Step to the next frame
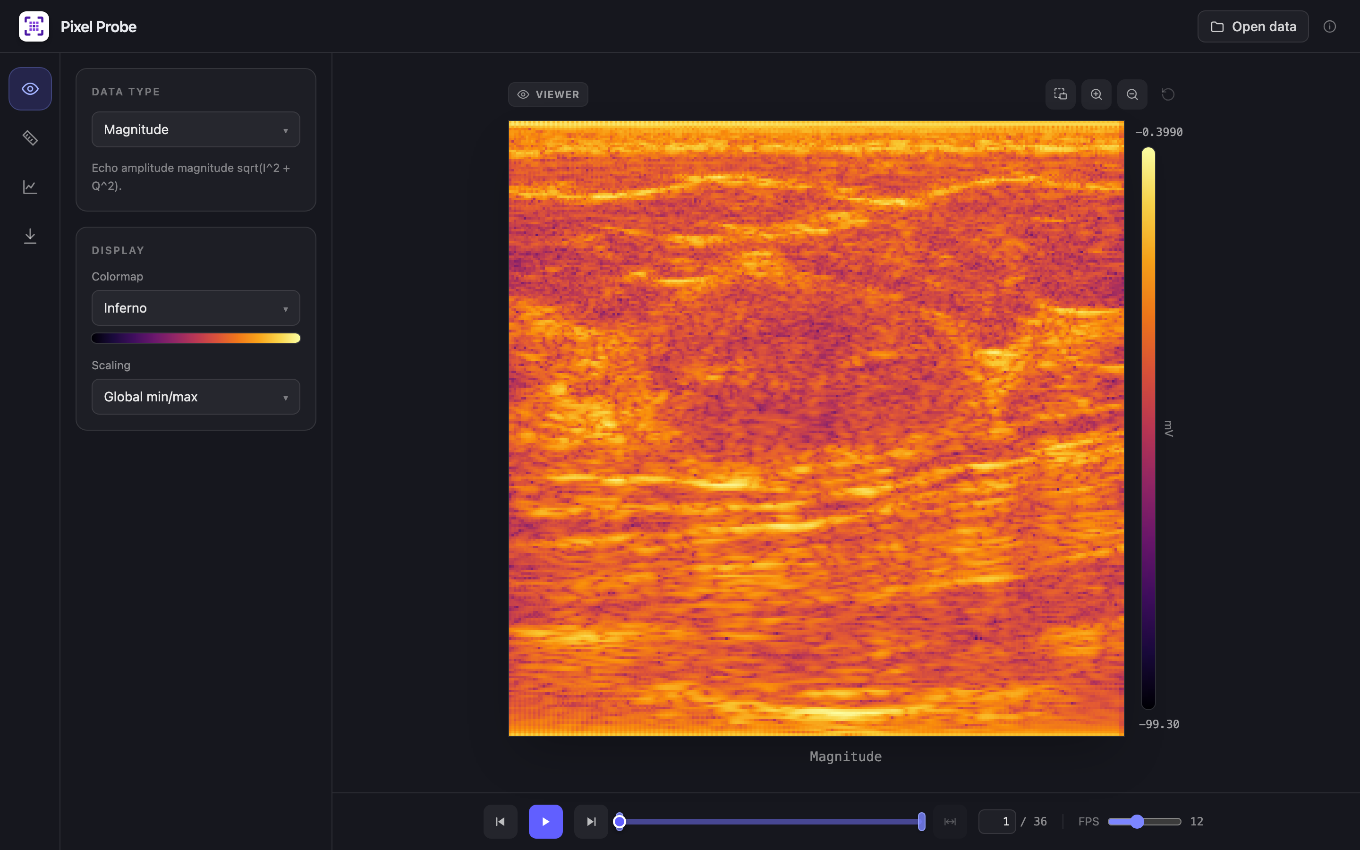Viewport: 1360px width, 850px height. click(x=591, y=821)
